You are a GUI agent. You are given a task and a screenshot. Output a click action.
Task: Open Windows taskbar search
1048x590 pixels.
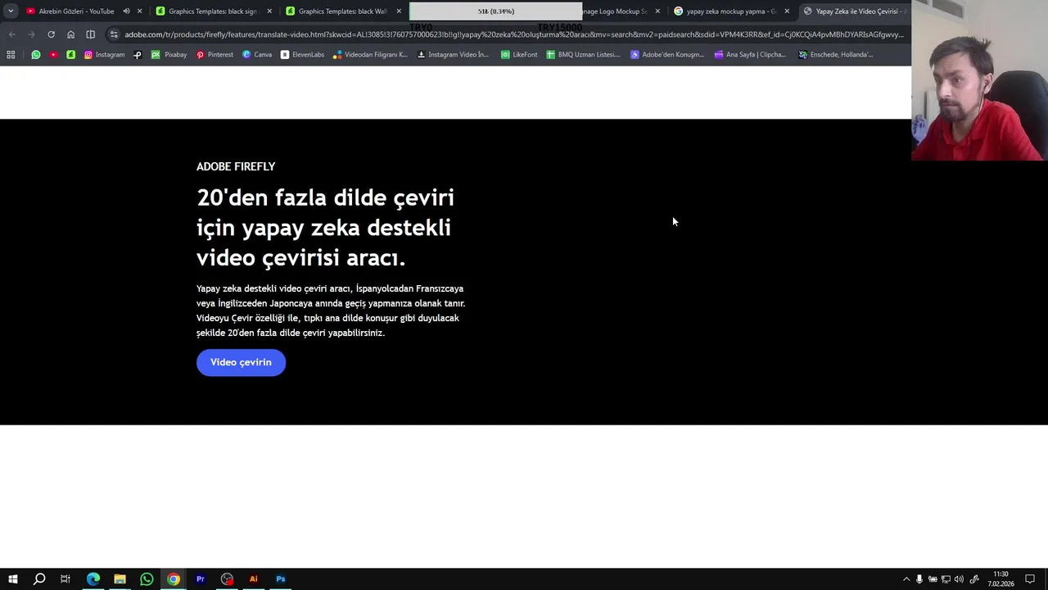pos(38,579)
